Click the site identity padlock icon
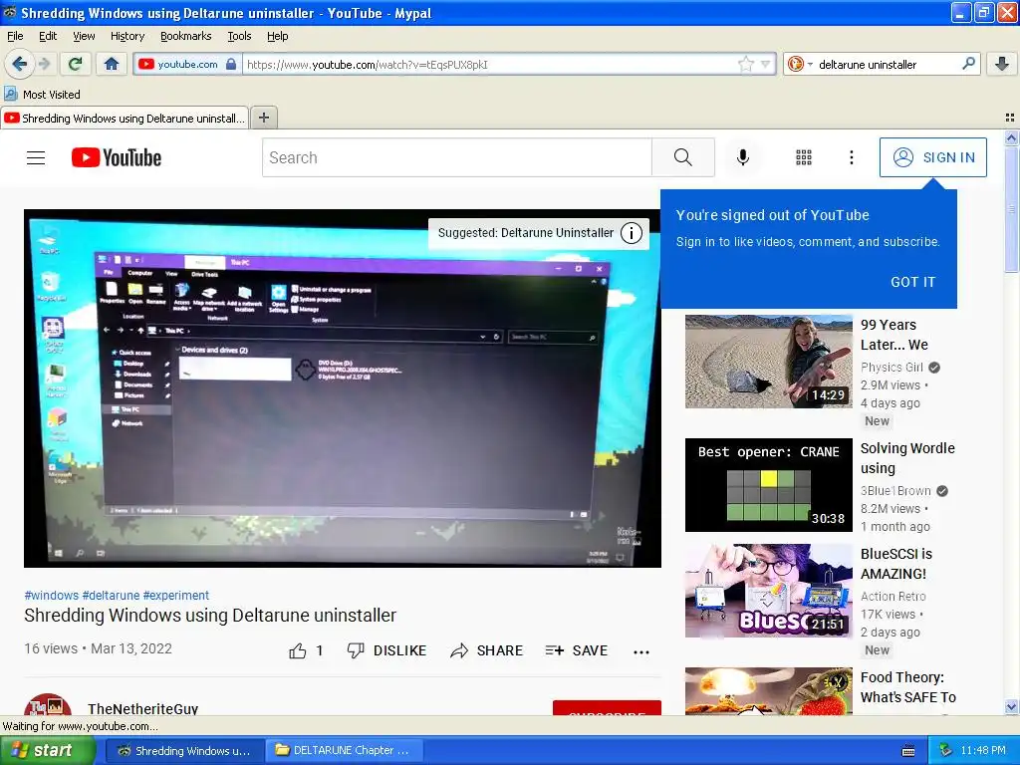The width and height of the screenshot is (1020, 765). point(231,64)
